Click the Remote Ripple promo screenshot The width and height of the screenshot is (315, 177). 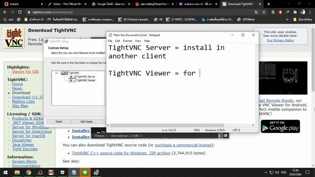(x=283, y=78)
